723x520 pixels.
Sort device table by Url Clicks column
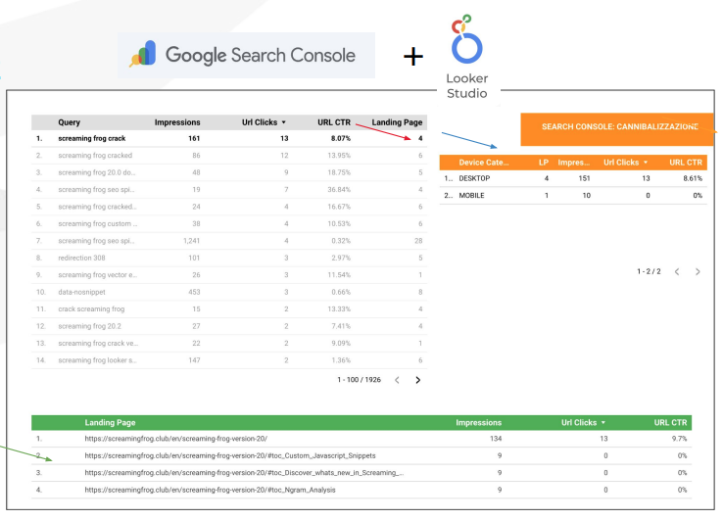tap(629, 162)
